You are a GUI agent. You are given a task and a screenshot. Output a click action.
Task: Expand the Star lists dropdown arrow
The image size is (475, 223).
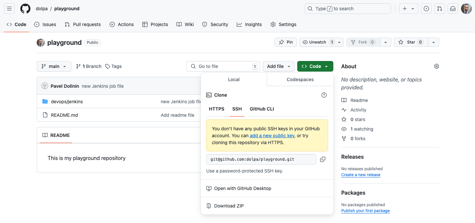(434, 42)
